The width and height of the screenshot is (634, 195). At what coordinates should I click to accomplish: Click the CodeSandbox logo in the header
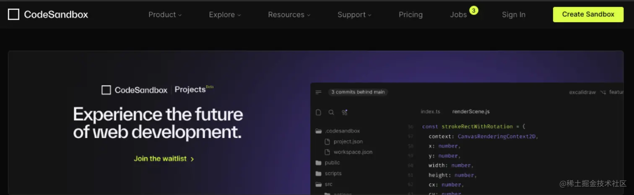[48, 15]
